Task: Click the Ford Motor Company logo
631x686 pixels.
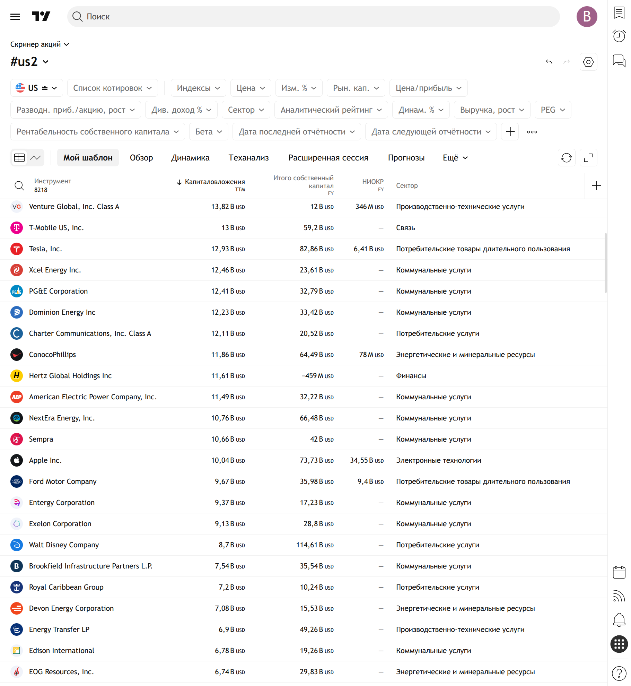Action: coord(17,481)
